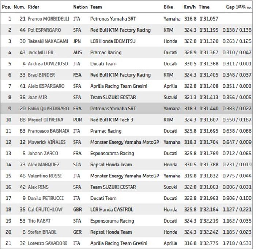Click Monster Energy Yamaha MotoGP in Viñales row
Screen dimensions: 256x250
pos(125,142)
